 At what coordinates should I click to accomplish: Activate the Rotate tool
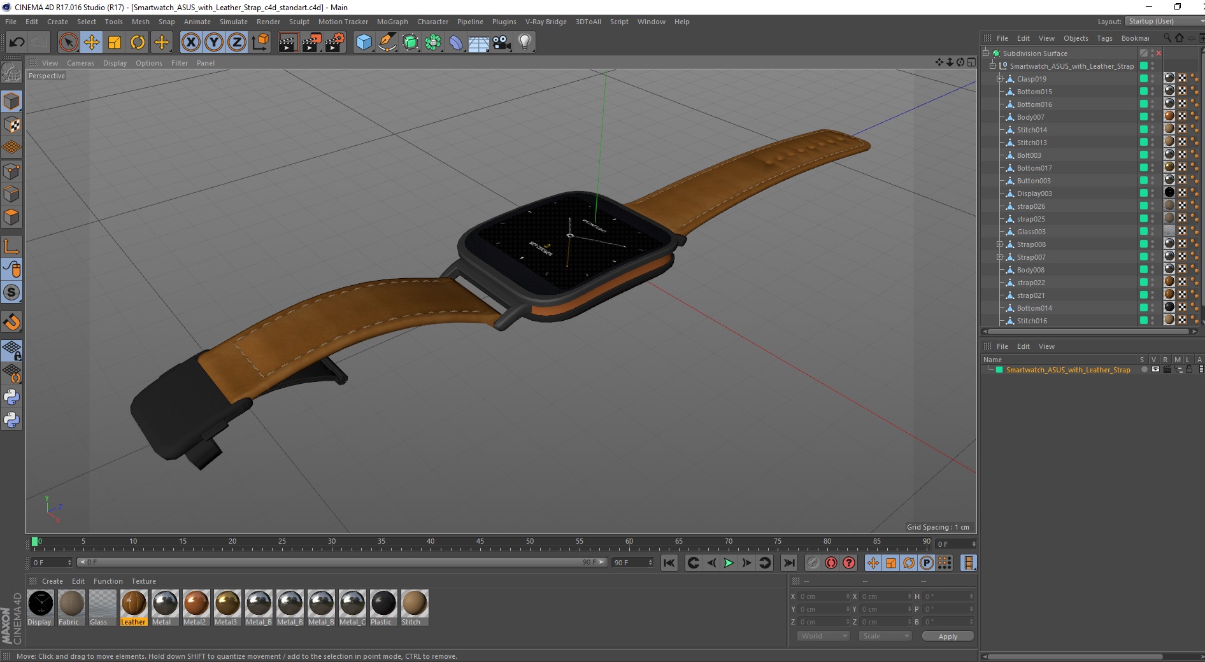click(x=138, y=43)
